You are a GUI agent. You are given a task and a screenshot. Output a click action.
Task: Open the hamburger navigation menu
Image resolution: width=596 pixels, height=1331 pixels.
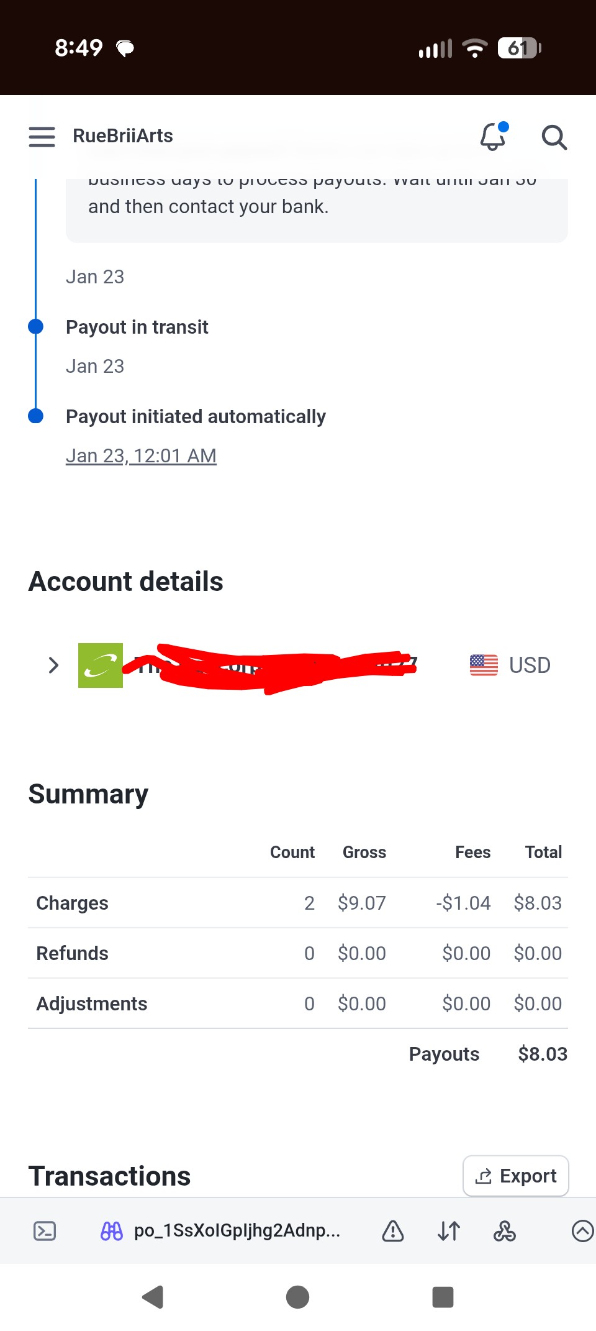tap(42, 137)
